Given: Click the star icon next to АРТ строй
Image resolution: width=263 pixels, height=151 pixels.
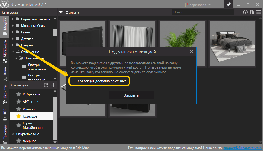Looking at the screenshot, I should click(19, 102).
